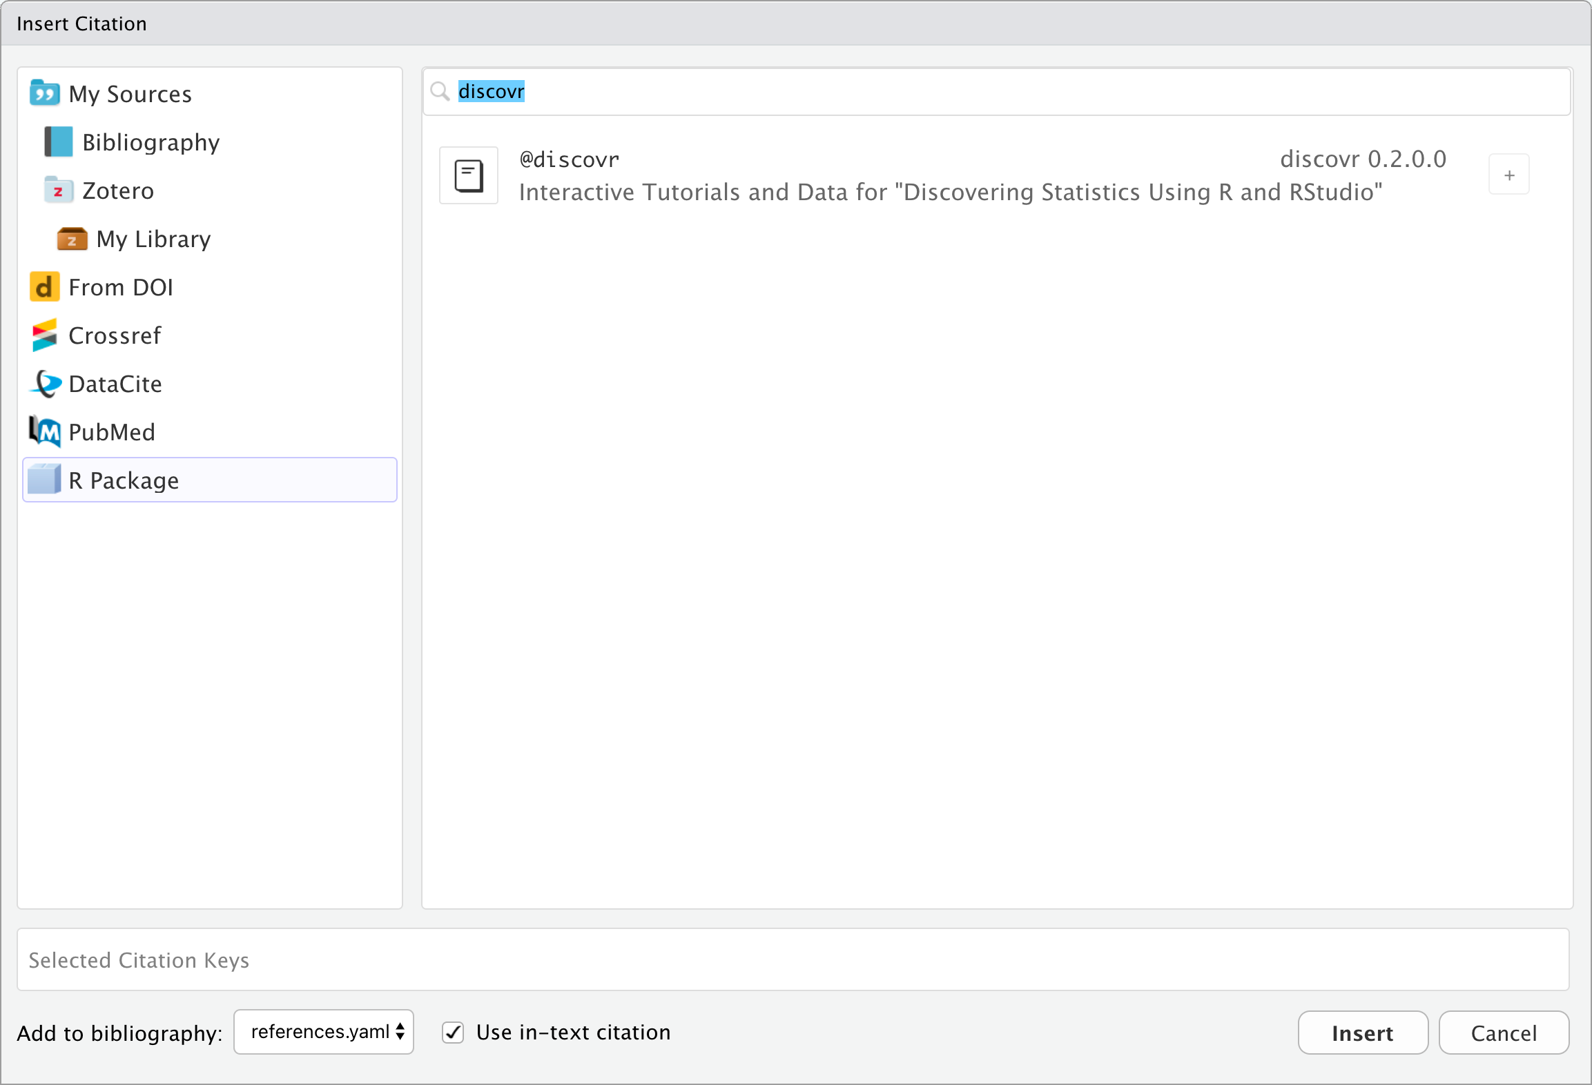Add @discovr citation with plus button

pyautogui.click(x=1509, y=175)
